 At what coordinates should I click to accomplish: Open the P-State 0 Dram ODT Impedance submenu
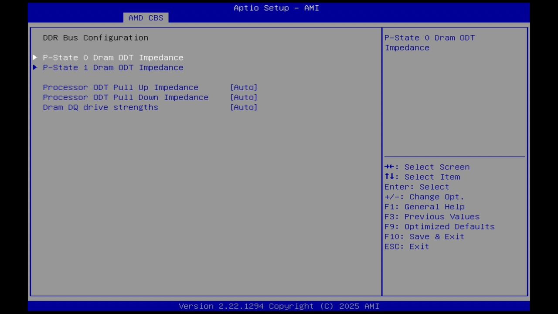coord(113,57)
